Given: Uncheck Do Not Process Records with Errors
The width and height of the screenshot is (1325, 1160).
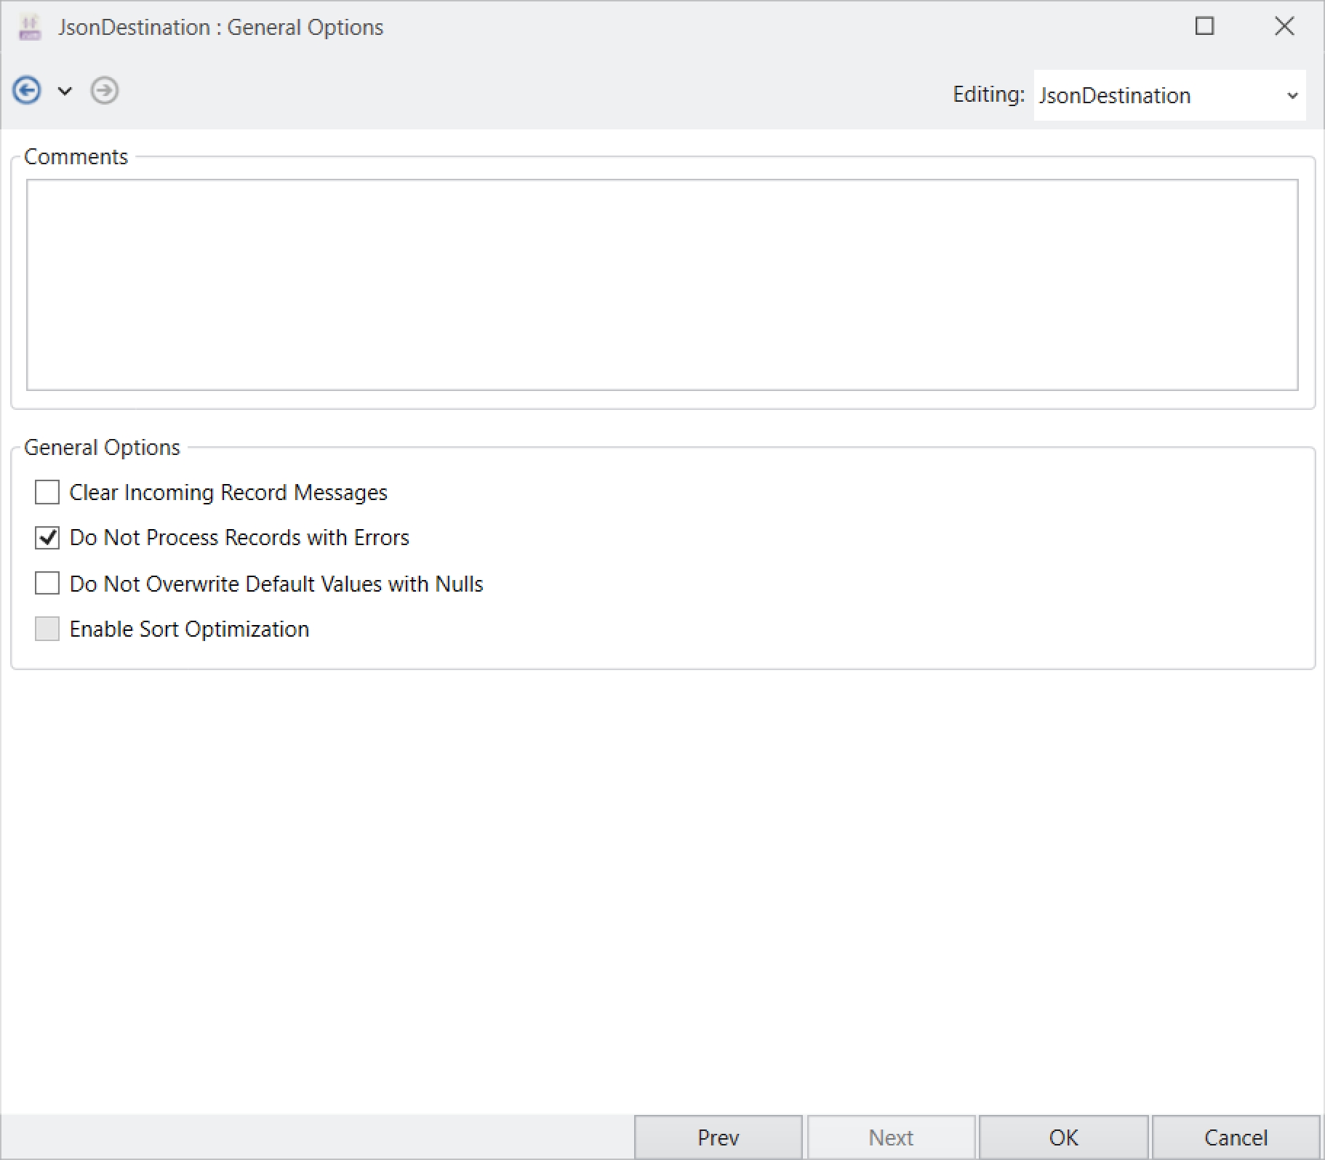Looking at the screenshot, I should [47, 538].
